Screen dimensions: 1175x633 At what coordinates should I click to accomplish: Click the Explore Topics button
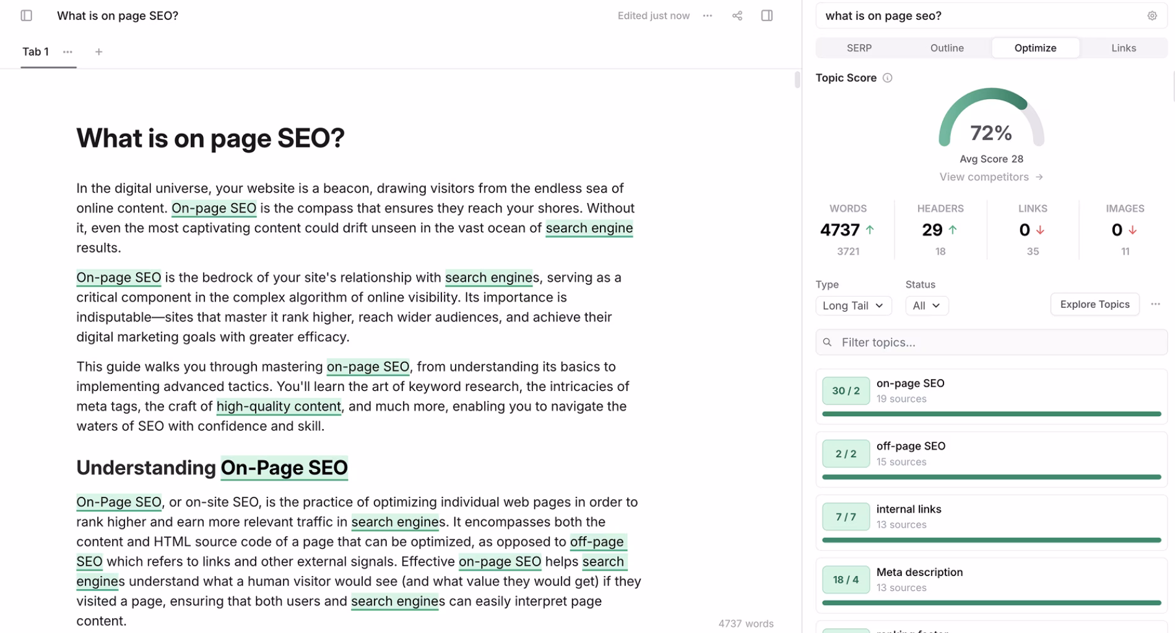pyautogui.click(x=1095, y=304)
